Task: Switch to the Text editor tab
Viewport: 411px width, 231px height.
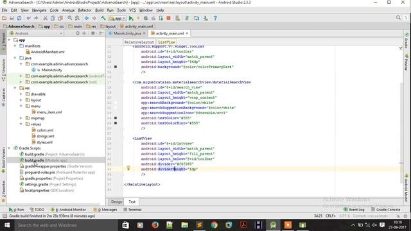Action: [132, 201]
